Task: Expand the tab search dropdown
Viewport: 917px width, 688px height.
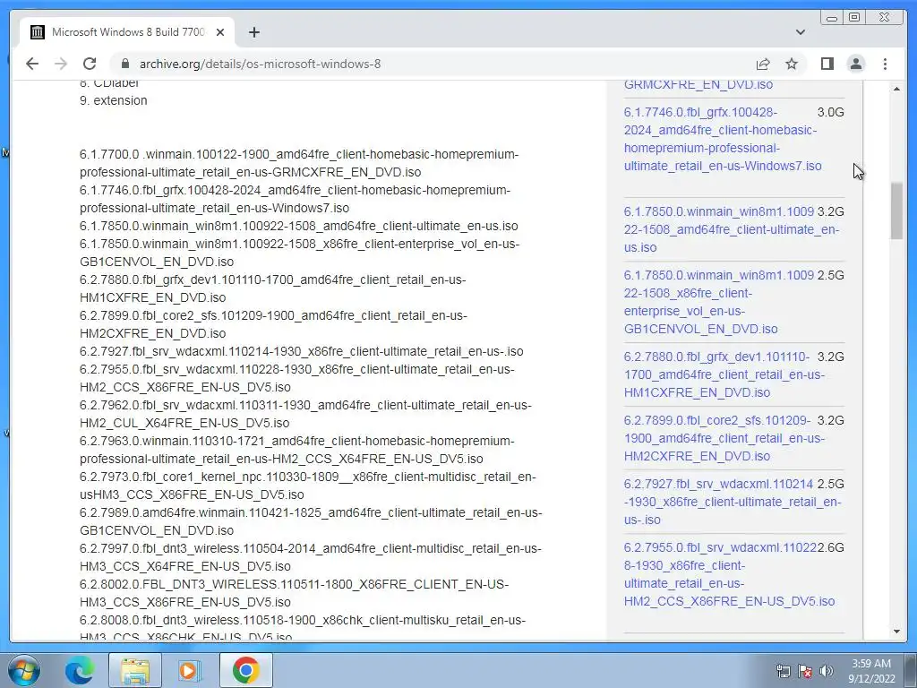Action: tap(800, 32)
